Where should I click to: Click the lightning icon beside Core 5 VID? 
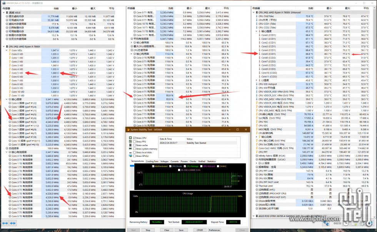click(x=10, y=73)
